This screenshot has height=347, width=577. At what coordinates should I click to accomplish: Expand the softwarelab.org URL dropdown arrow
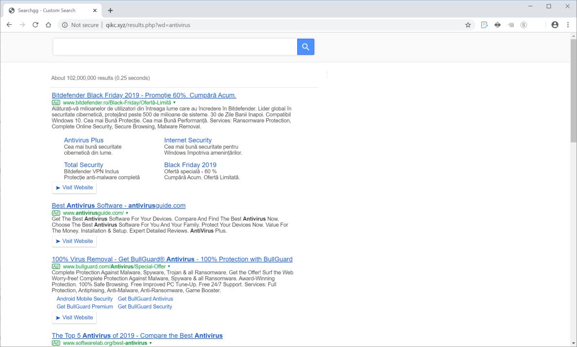151,343
